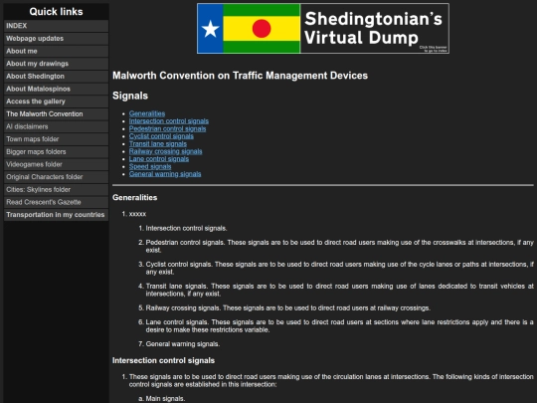Click paragraph starting 'These signals are to be used to direct road users making use of the circulation lanes'

[x=331, y=380]
